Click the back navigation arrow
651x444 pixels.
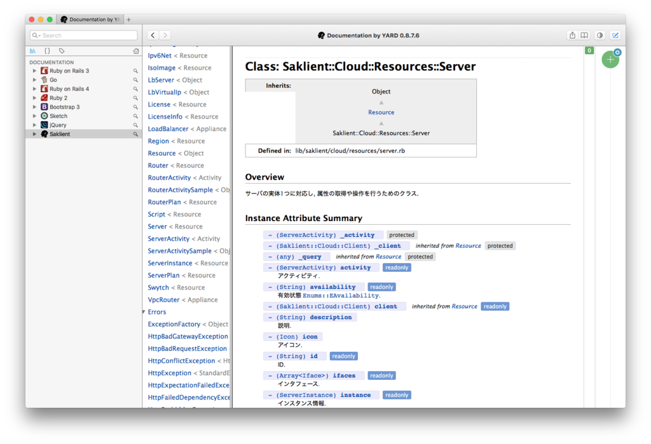[153, 36]
